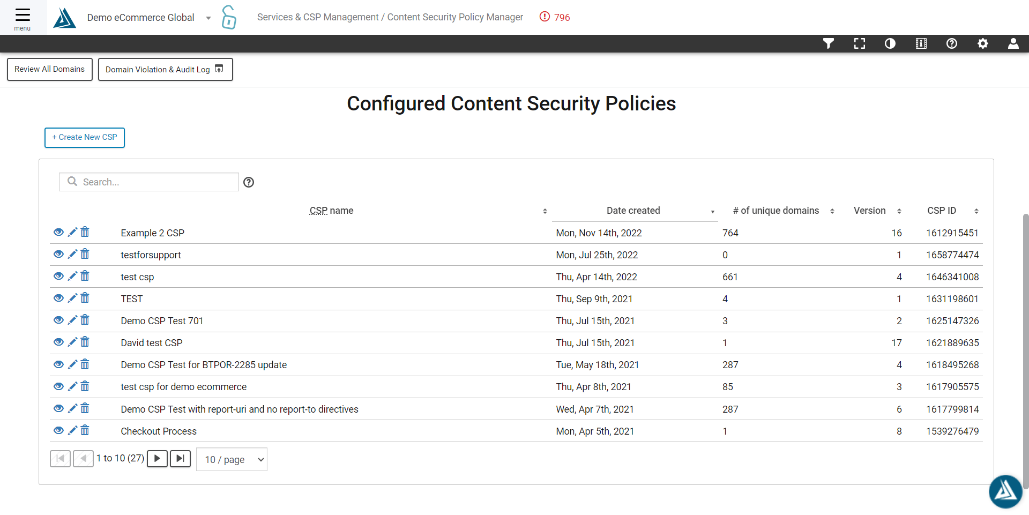Delete David test CSP policy

pos(85,342)
